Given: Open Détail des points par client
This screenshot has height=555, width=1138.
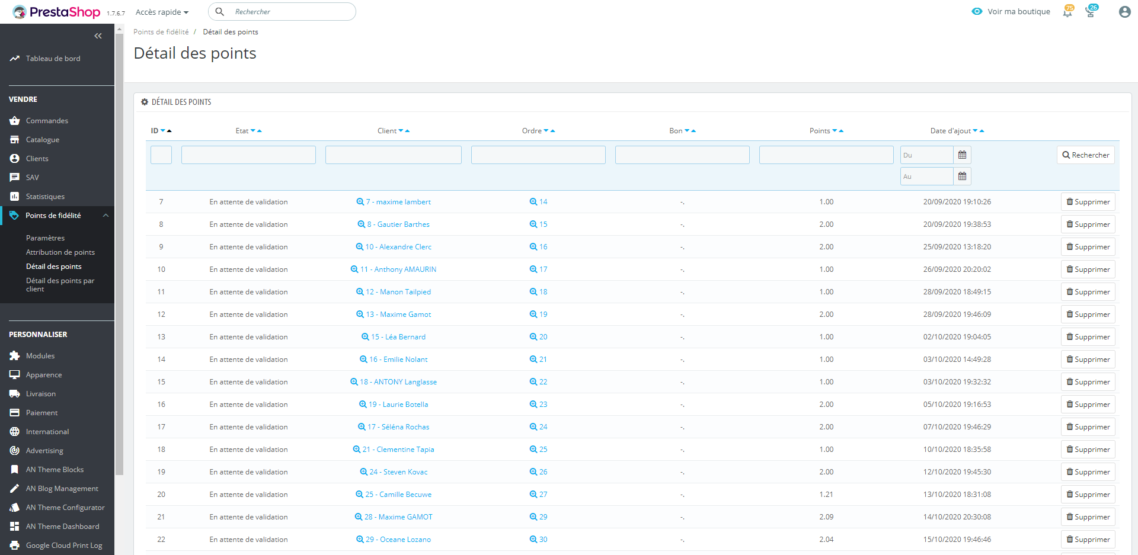Looking at the screenshot, I should point(60,285).
